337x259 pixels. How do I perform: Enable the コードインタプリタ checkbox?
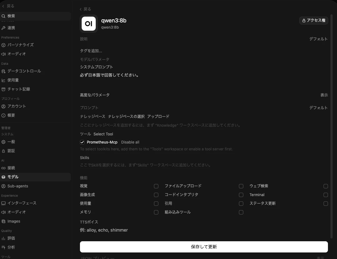(241, 195)
